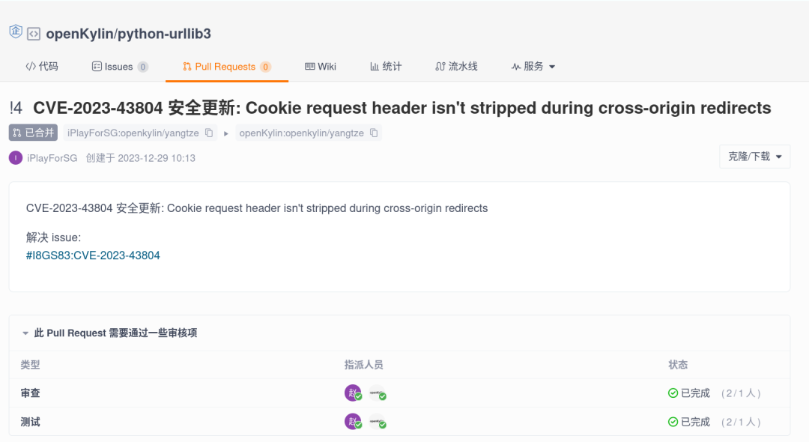Click iPlayForSG purple avatar icon

pyautogui.click(x=16, y=158)
